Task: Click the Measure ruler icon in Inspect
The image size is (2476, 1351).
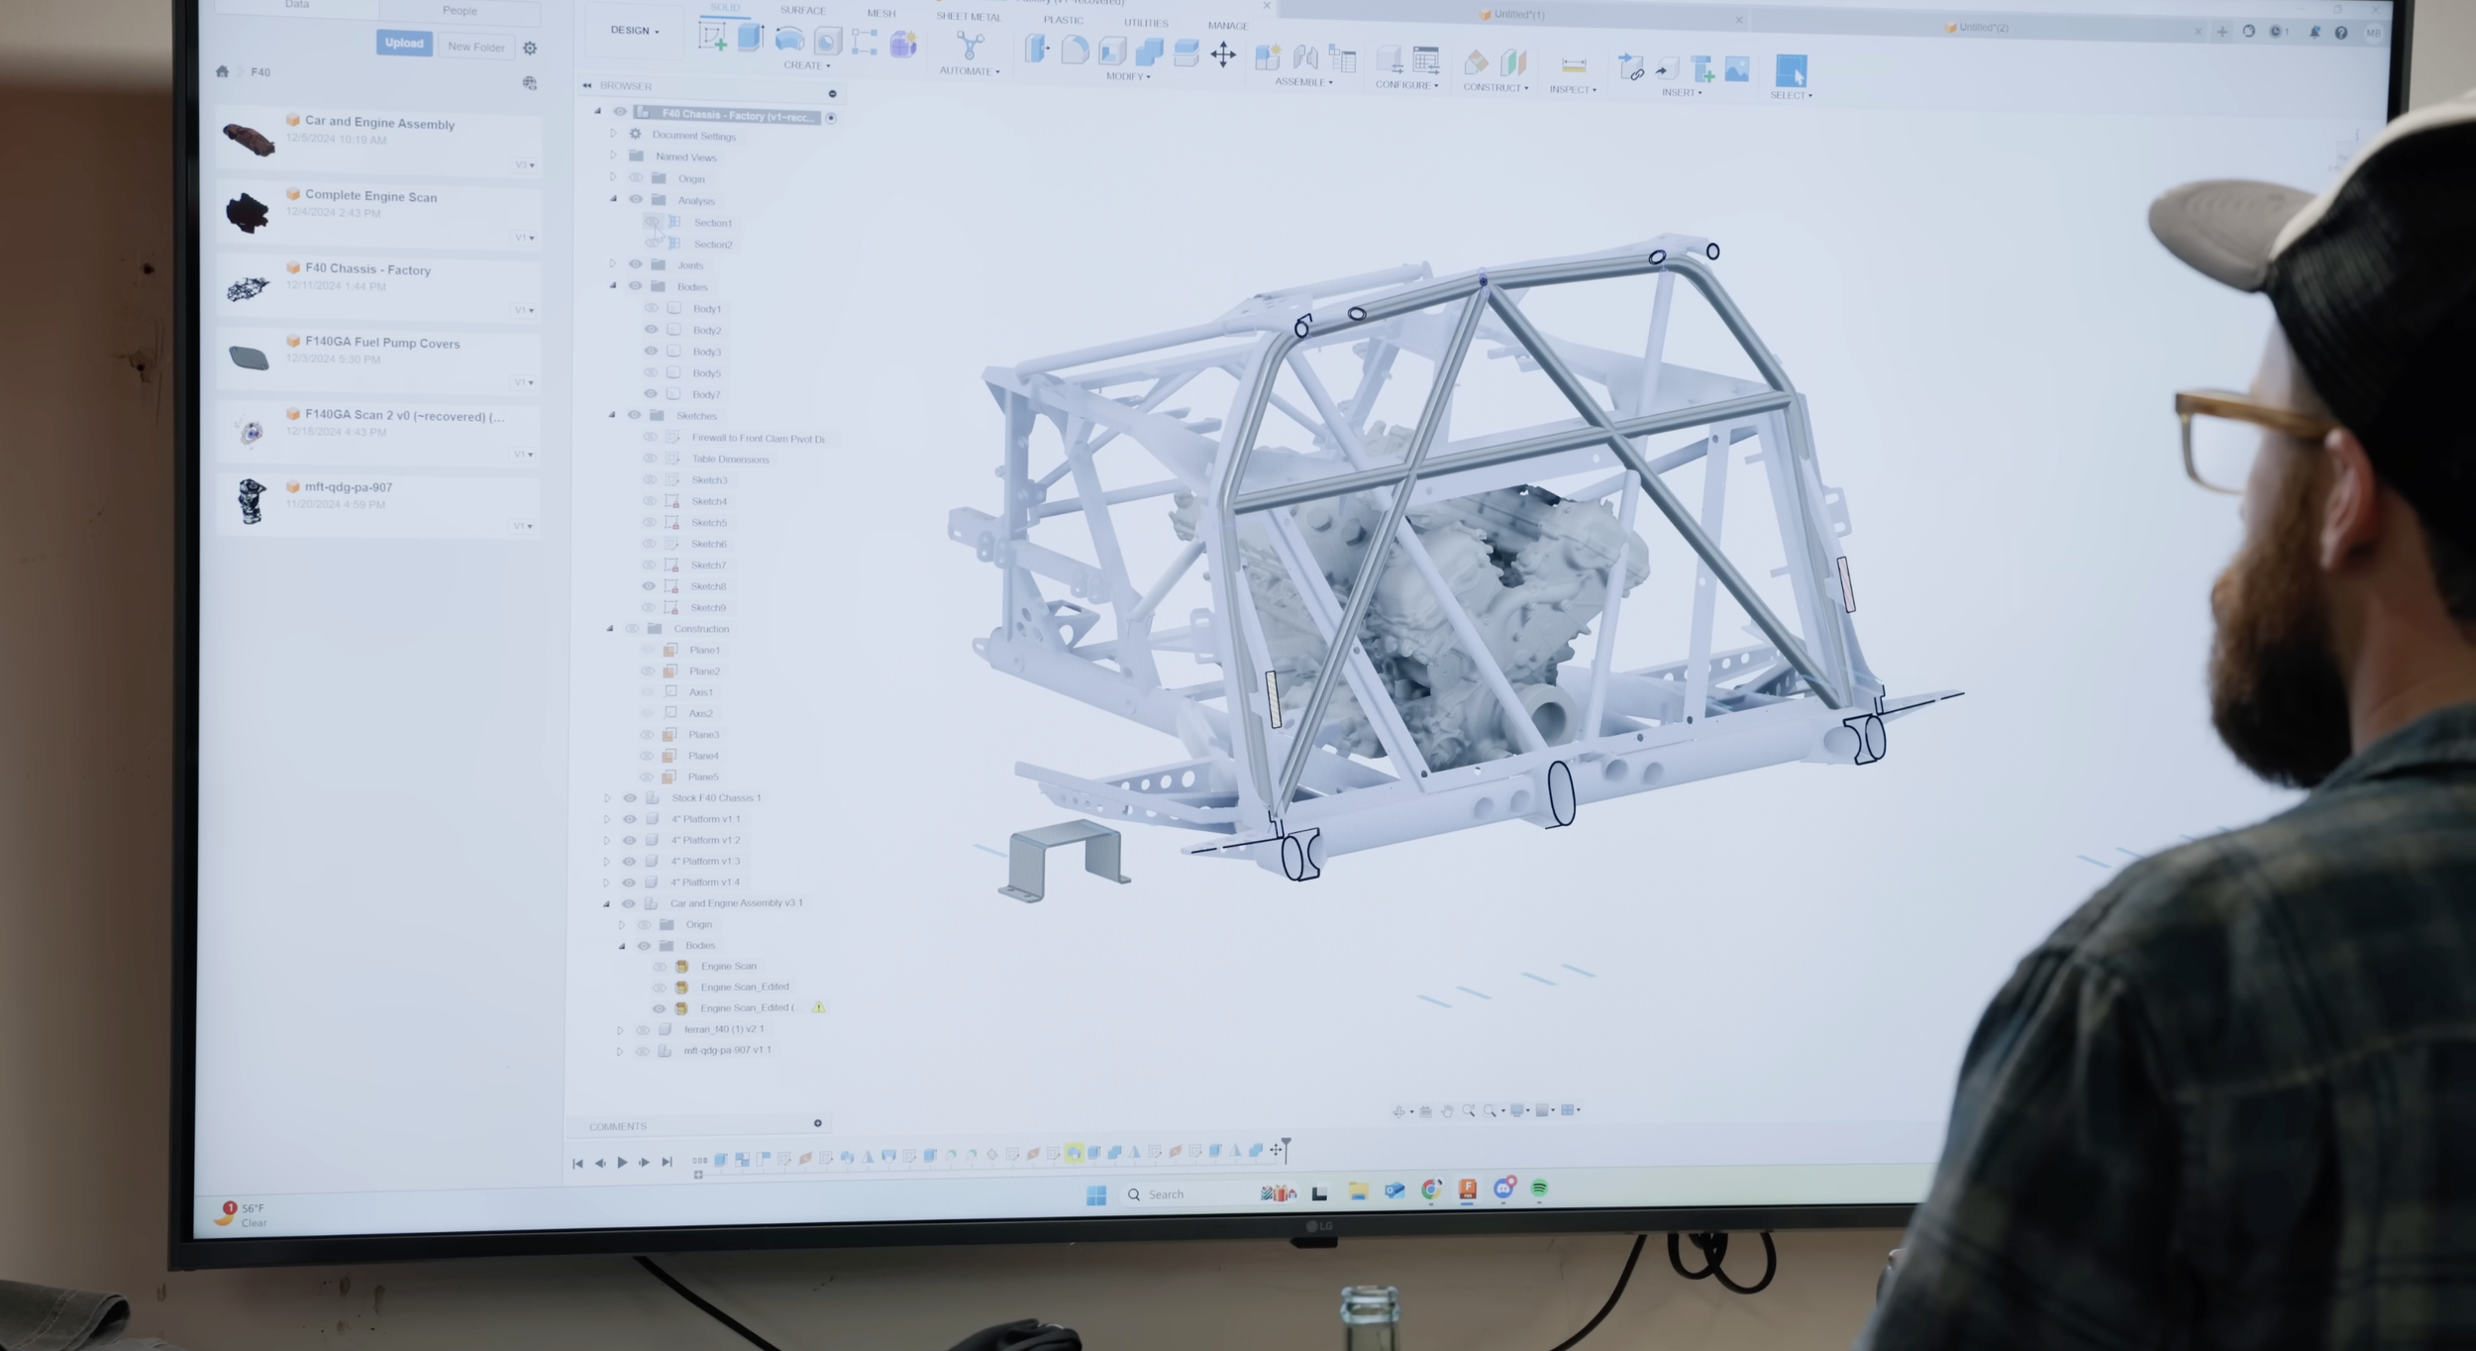Action: (x=1574, y=66)
